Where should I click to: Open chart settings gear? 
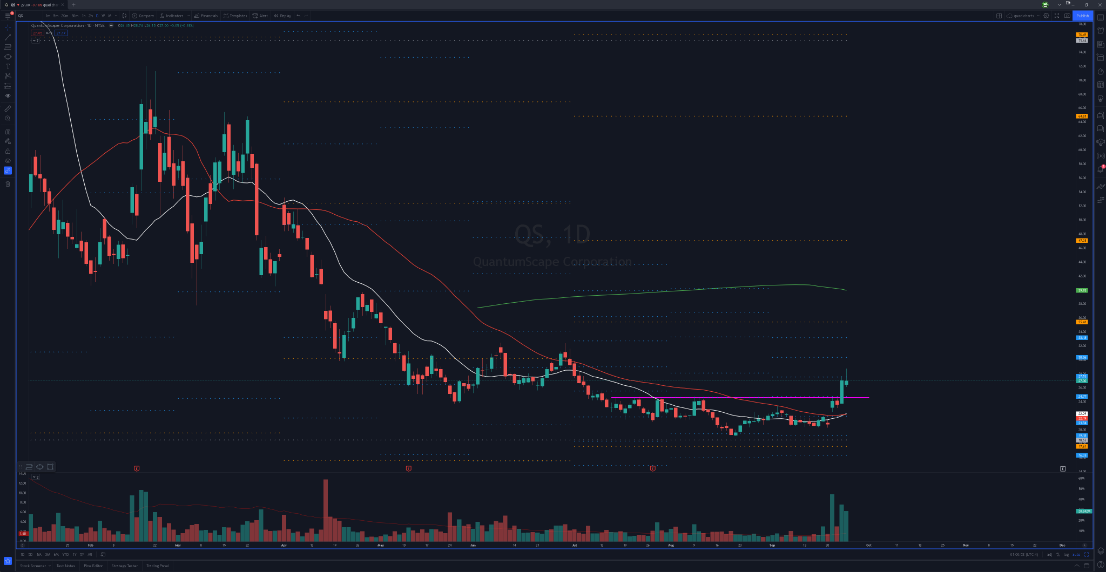(x=1046, y=16)
